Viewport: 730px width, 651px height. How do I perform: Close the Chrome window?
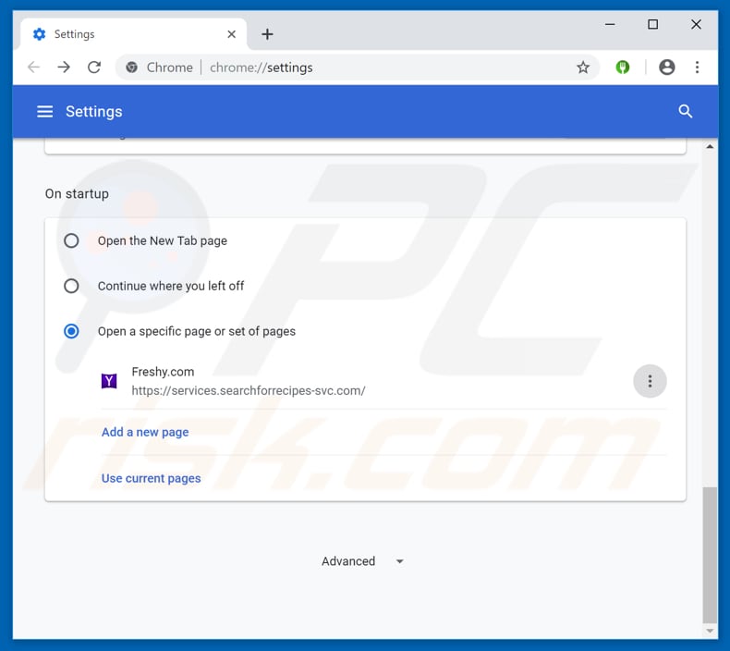point(696,24)
